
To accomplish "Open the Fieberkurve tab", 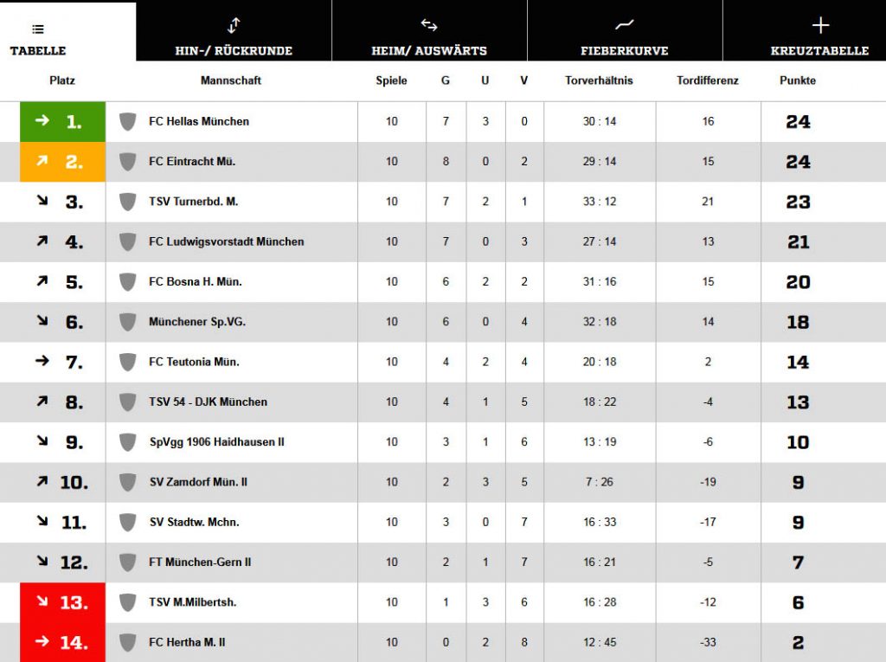I will pos(625,30).
